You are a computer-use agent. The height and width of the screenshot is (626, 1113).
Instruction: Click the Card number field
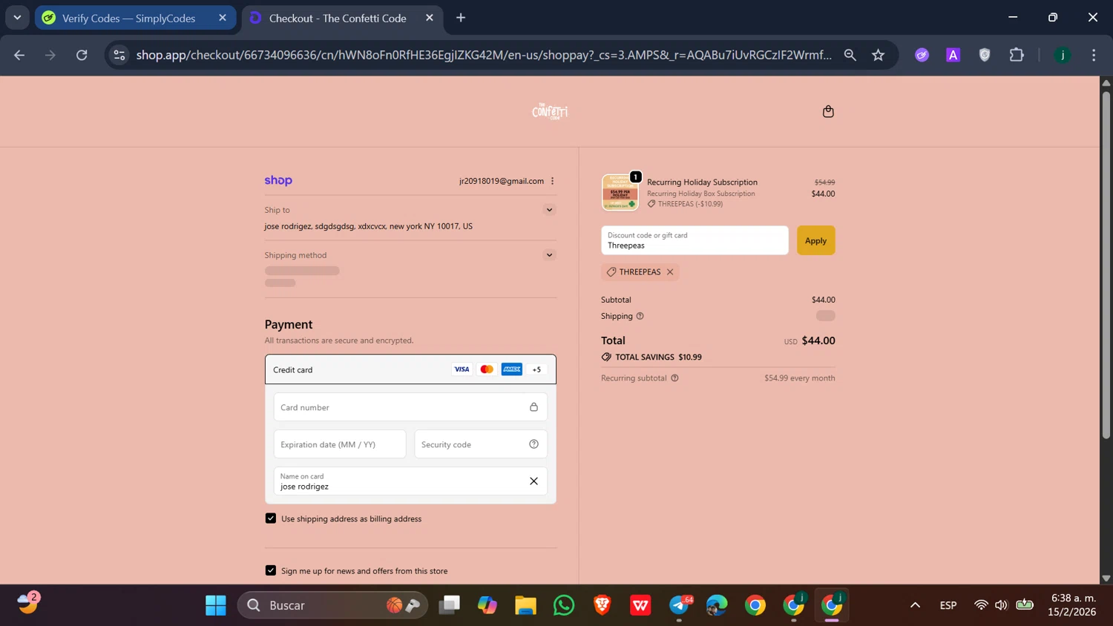[410, 407]
